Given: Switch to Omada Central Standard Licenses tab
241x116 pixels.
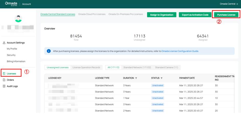Looking at the screenshot, I should point(58,14).
